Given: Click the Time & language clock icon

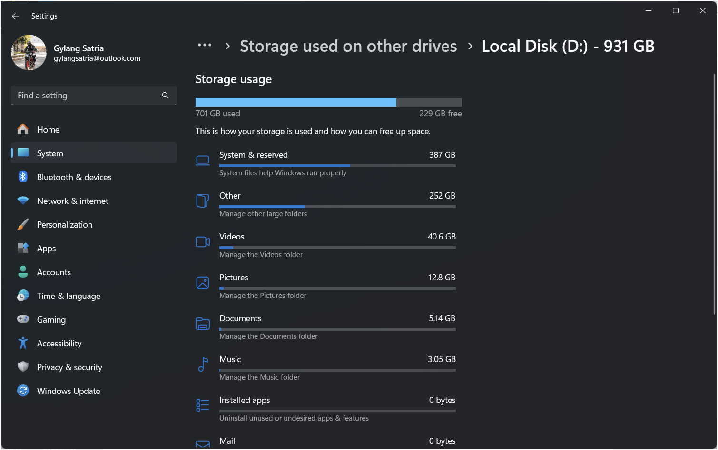Looking at the screenshot, I should 23,296.
